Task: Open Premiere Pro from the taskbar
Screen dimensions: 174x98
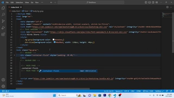Action: coord(105,95)
